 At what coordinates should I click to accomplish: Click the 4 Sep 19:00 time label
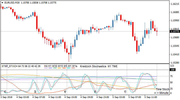coord(87,97)
